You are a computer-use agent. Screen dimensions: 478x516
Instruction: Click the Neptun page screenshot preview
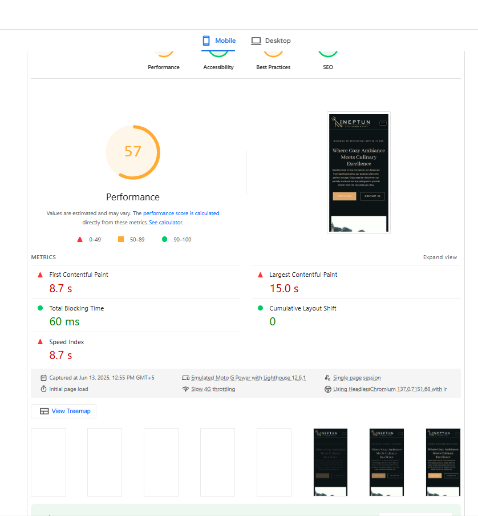359,173
